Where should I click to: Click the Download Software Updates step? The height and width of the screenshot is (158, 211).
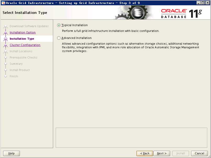click(29, 26)
